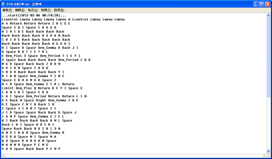Open the 說明(H) Help menu

[x=59, y=10]
